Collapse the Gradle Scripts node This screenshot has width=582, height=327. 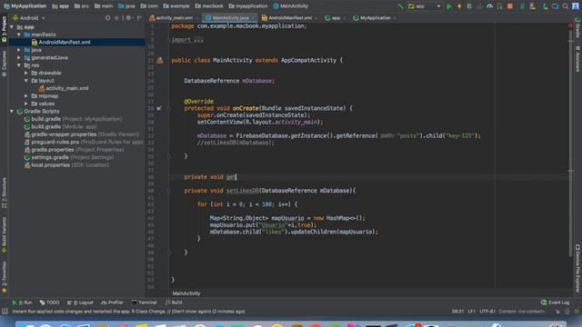12,111
